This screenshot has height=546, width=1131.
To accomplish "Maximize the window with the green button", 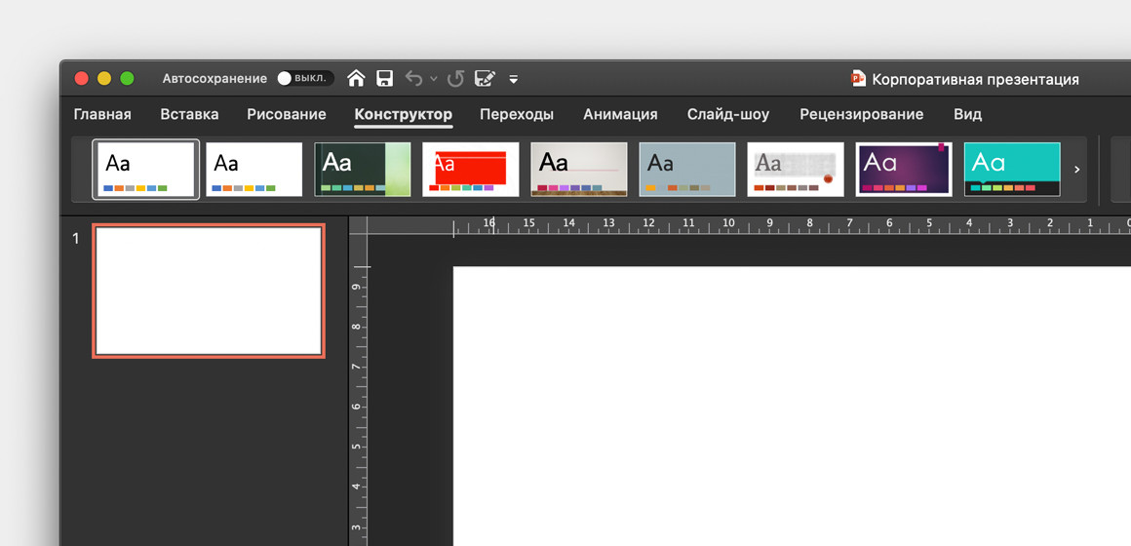I will click(127, 79).
